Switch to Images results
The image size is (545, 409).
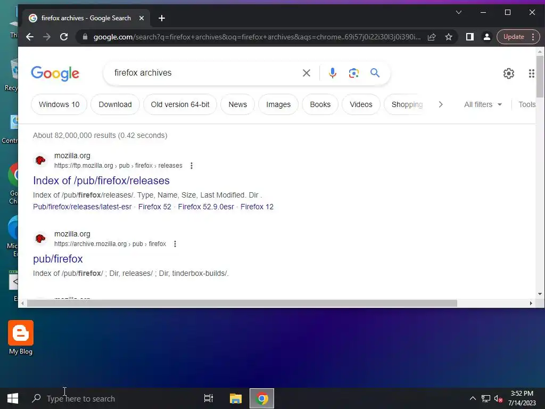[x=278, y=104]
